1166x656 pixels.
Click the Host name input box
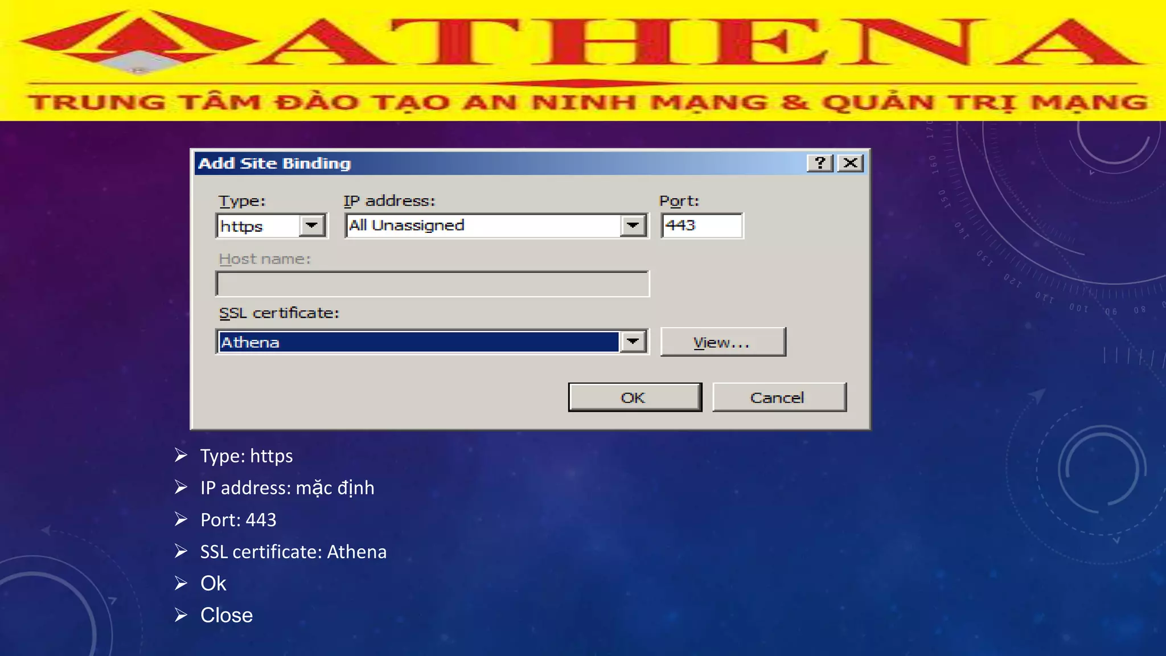tap(433, 284)
